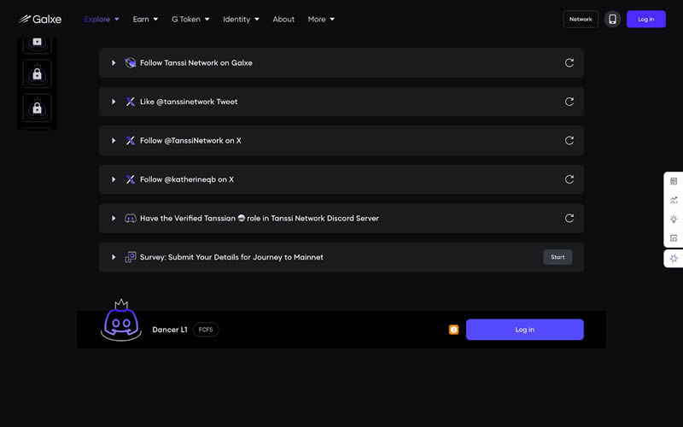Start the Journey to Mainnet survey
Image resolution: width=683 pixels, height=427 pixels.
click(557, 257)
